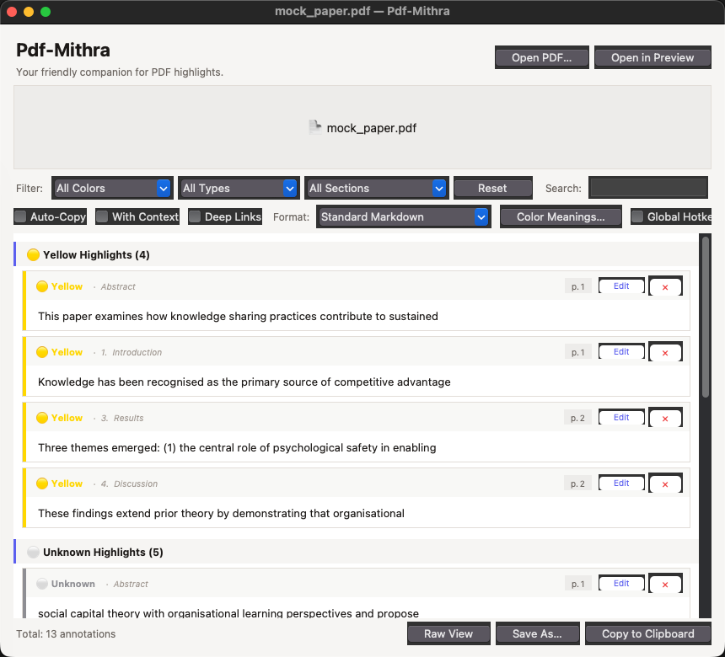Open the All Types filter dropdown
This screenshot has height=657, width=725.
tap(239, 188)
